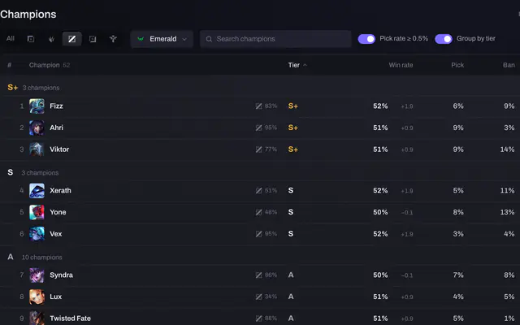Screen dimensions: 520x325
Task: Select the Top lane role filter icon
Action: [x=31, y=39]
